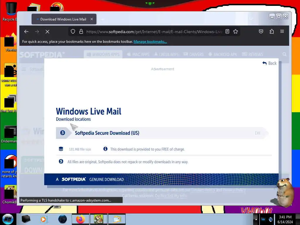Open the tab list dropdown arrow
This screenshot has width=300, height=225.
point(251,19)
